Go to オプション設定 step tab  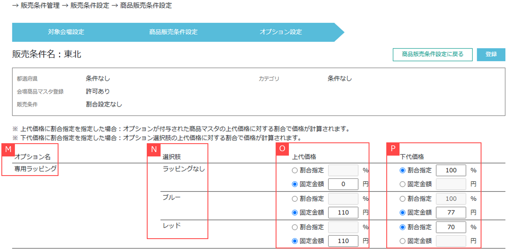(281, 32)
